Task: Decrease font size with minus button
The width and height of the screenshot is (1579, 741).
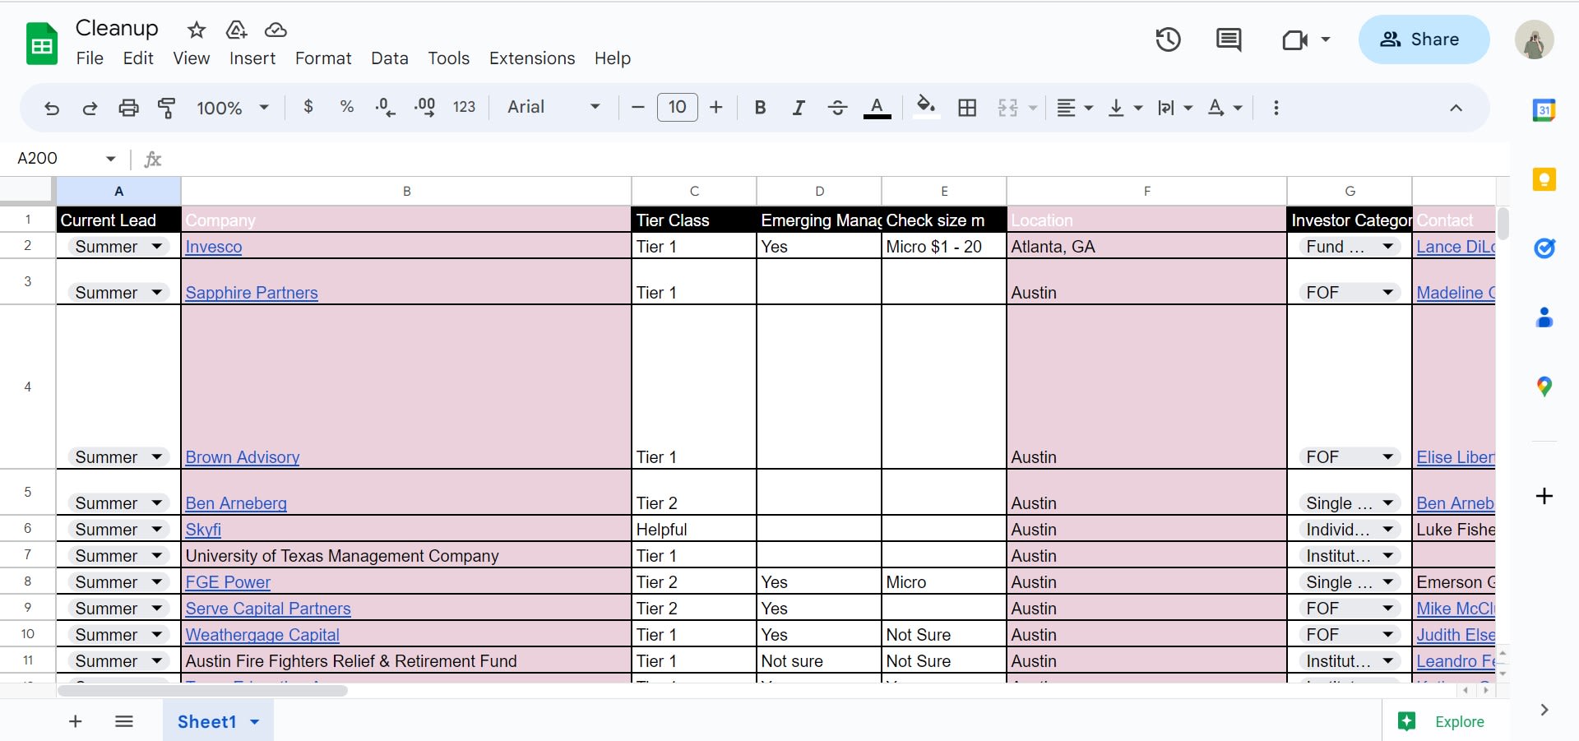Action: [x=637, y=107]
